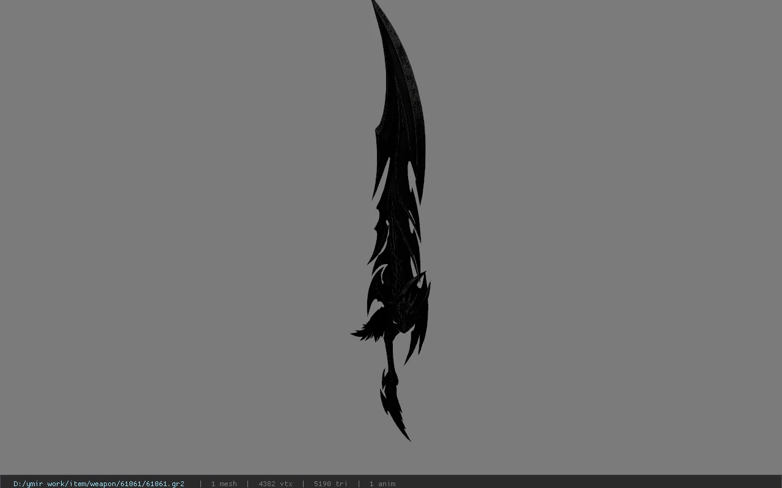Image resolution: width=782 pixels, height=488 pixels.
Task: Click the "5190 tri" triangle count
Action: [x=331, y=484]
